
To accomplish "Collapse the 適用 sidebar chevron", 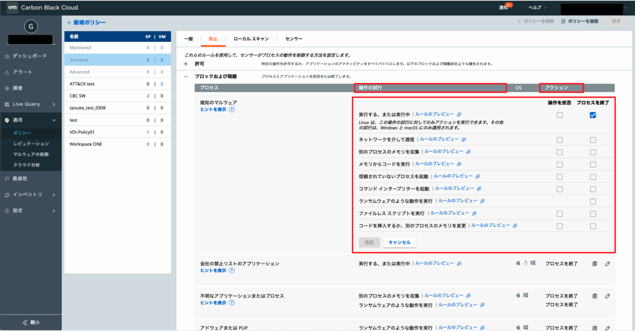I will [x=54, y=121].
